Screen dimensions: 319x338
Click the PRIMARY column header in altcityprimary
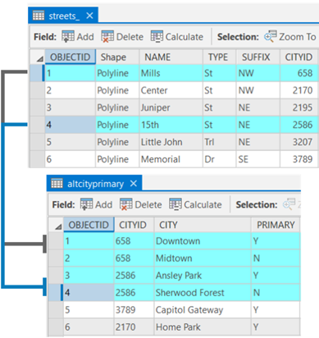pos(276,225)
